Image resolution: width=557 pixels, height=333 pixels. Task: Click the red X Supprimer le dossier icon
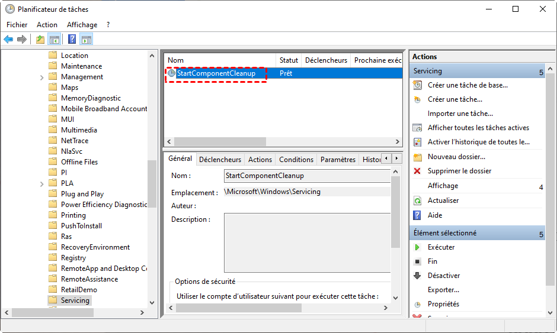pyautogui.click(x=417, y=171)
